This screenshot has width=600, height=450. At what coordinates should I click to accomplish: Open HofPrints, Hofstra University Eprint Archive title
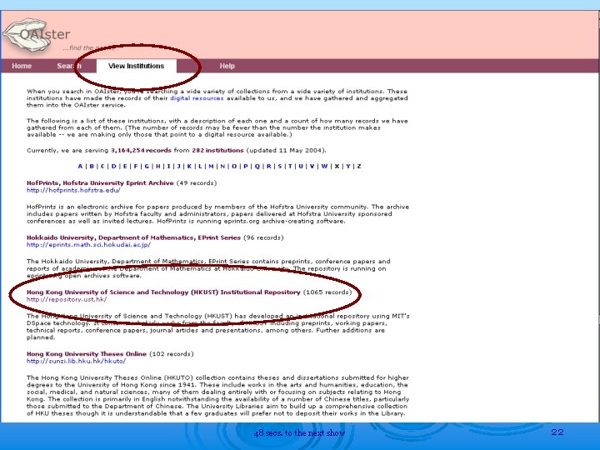(100, 182)
